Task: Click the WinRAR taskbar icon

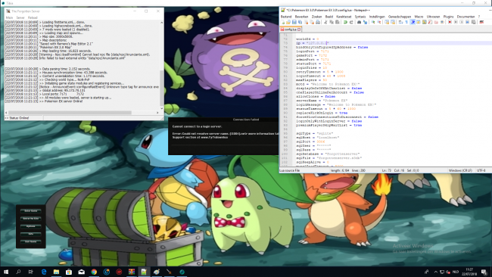Action: point(132,272)
